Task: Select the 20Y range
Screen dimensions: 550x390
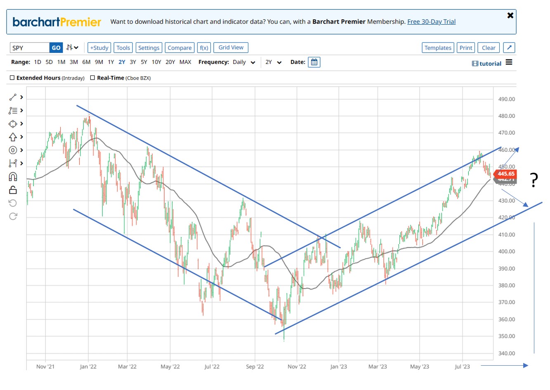Action: (170, 62)
